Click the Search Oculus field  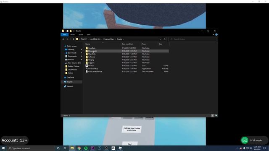coord(193,39)
